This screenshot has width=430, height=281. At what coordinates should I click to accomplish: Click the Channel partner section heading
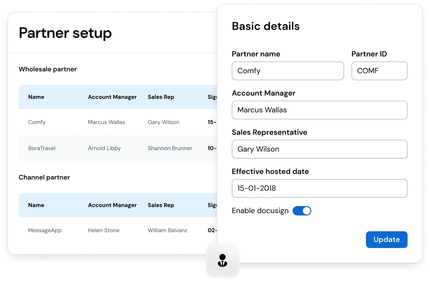click(44, 177)
